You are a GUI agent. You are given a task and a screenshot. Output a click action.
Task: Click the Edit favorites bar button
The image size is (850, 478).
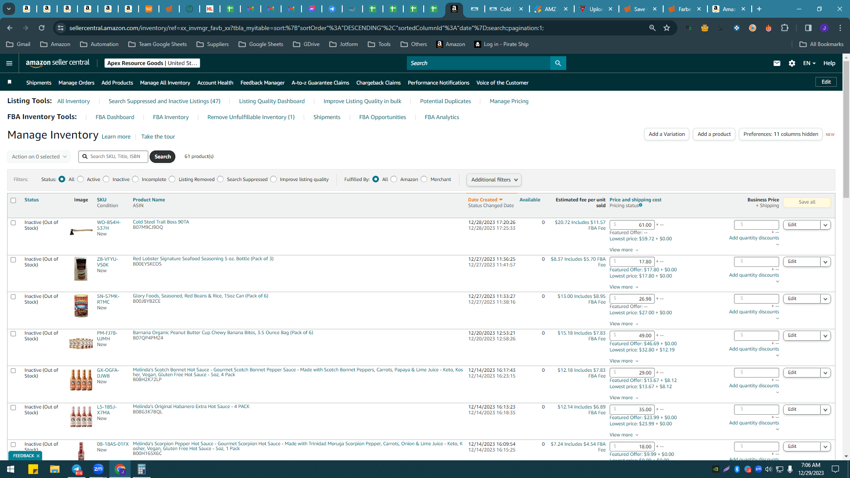click(826, 82)
